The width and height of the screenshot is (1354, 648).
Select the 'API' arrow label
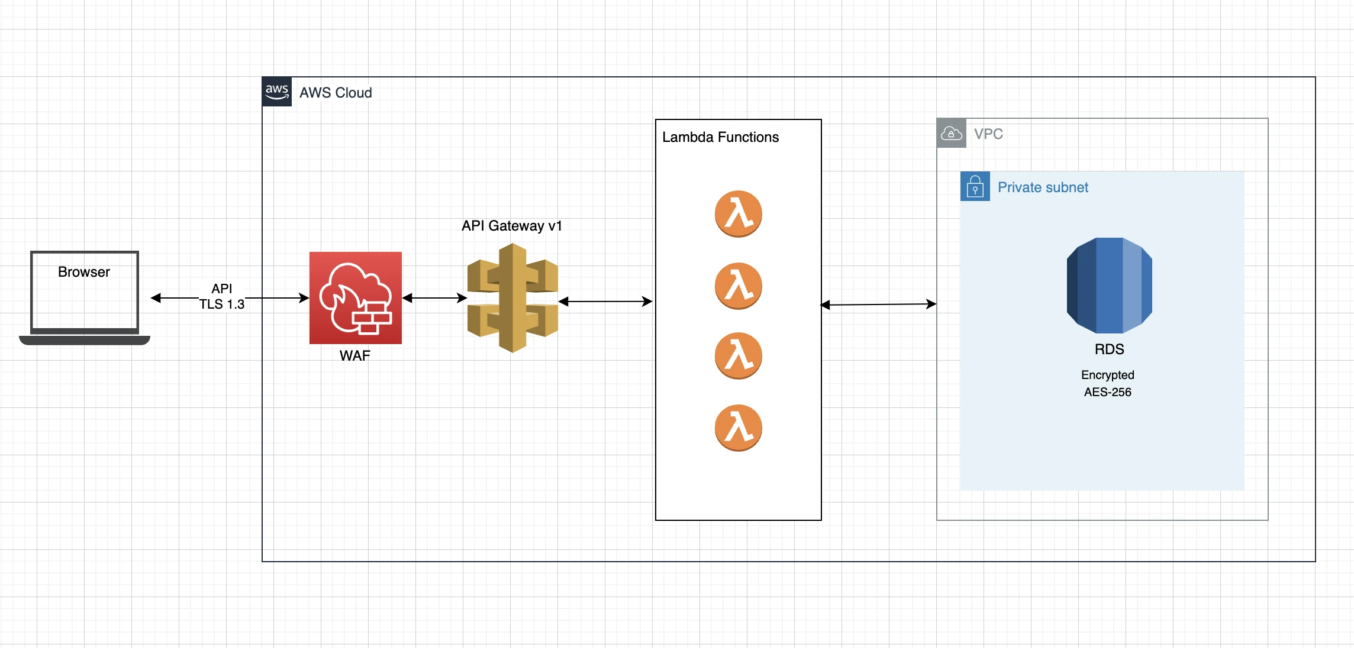coord(222,289)
